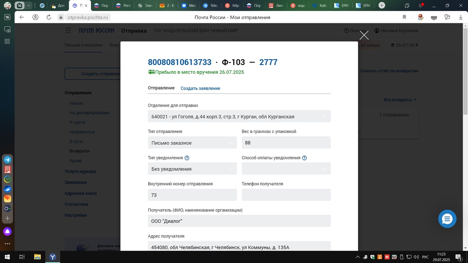This screenshot has width=468, height=263.
Task: Show hidden system tray icons
Action: coord(357,257)
